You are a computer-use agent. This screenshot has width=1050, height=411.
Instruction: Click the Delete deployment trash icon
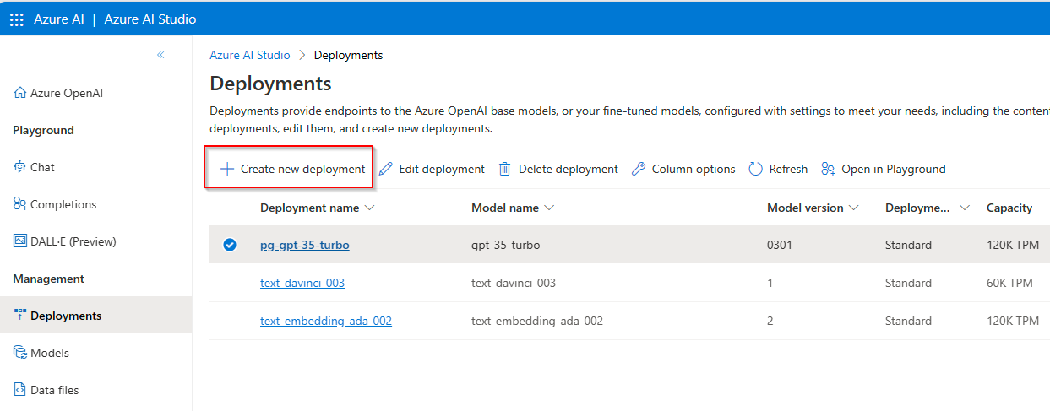505,169
